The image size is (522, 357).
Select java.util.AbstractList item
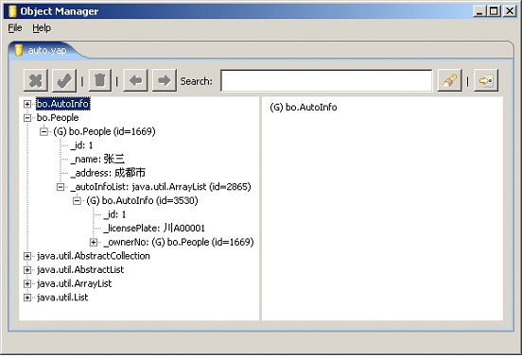[x=80, y=270]
